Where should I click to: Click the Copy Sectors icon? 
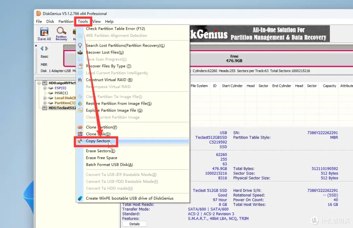click(80, 141)
